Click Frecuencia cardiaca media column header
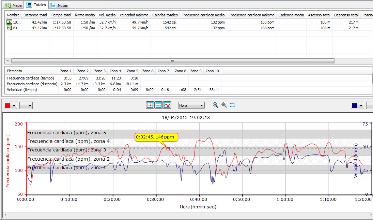The height and width of the screenshot is (220, 373). pyautogui.click(x=203, y=15)
